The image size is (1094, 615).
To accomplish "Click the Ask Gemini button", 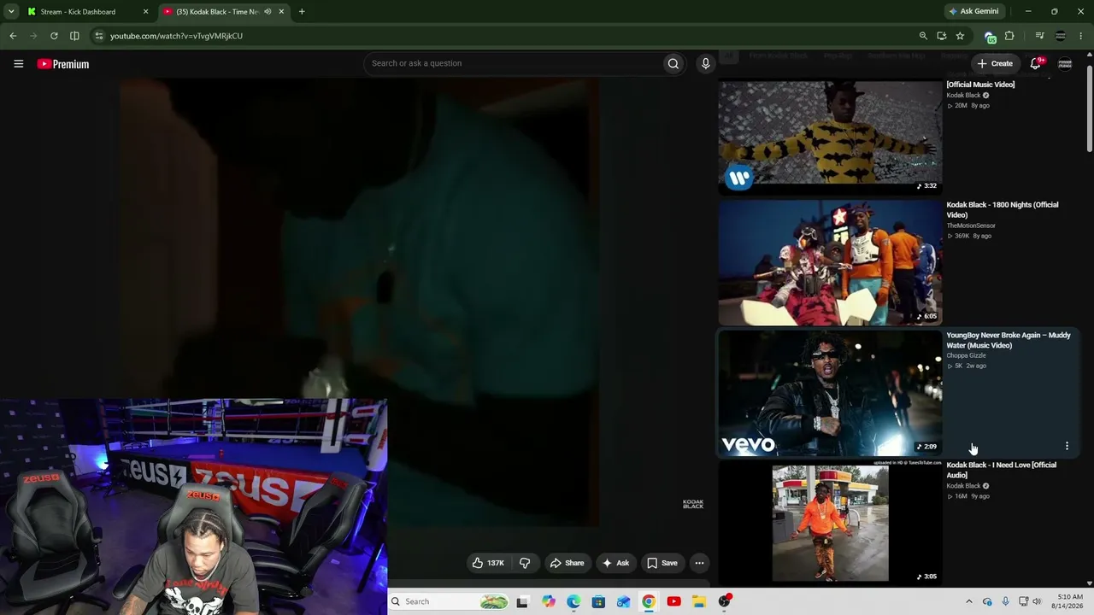I will (x=973, y=12).
